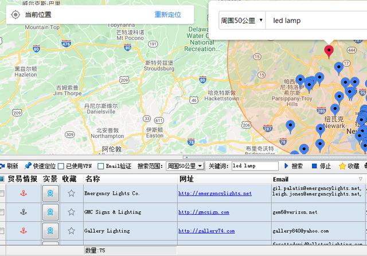Viewport: 367px width, 256px height.
Task: Click the gil.palatin@emergencylights.net email cell
Action: pyautogui.click(x=318, y=194)
